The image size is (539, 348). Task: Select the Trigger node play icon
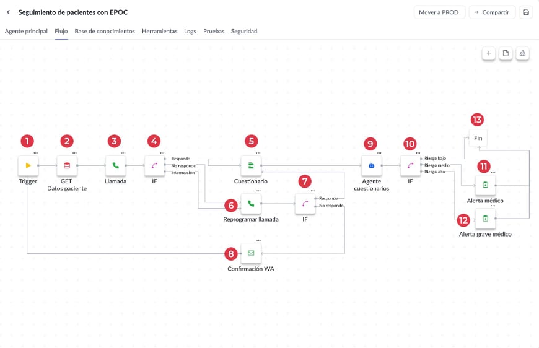click(28, 165)
